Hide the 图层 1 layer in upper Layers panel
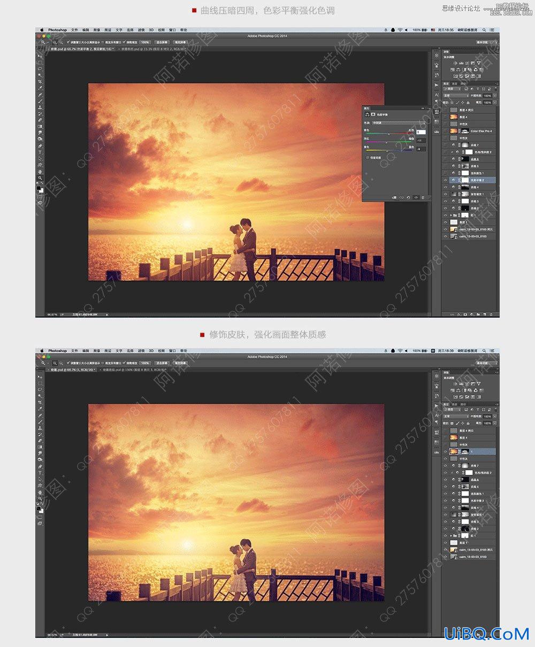 [x=445, y=222]
